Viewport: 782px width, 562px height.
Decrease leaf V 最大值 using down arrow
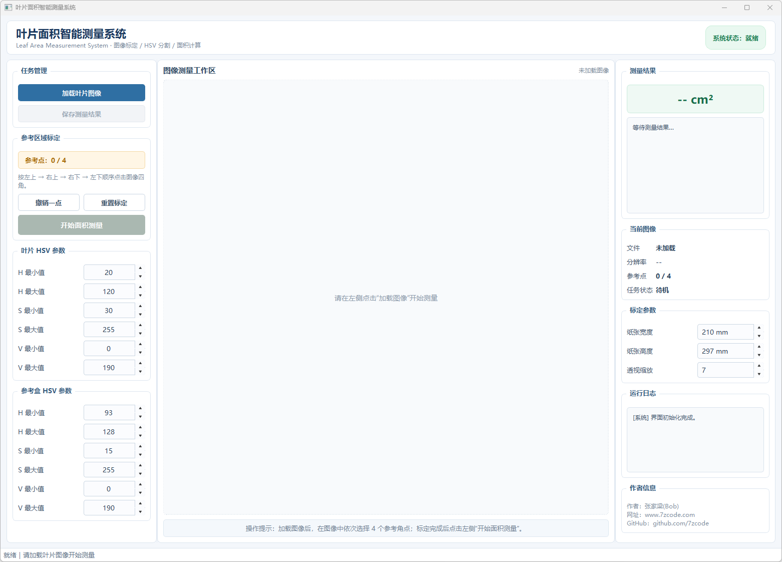point(140,372)
